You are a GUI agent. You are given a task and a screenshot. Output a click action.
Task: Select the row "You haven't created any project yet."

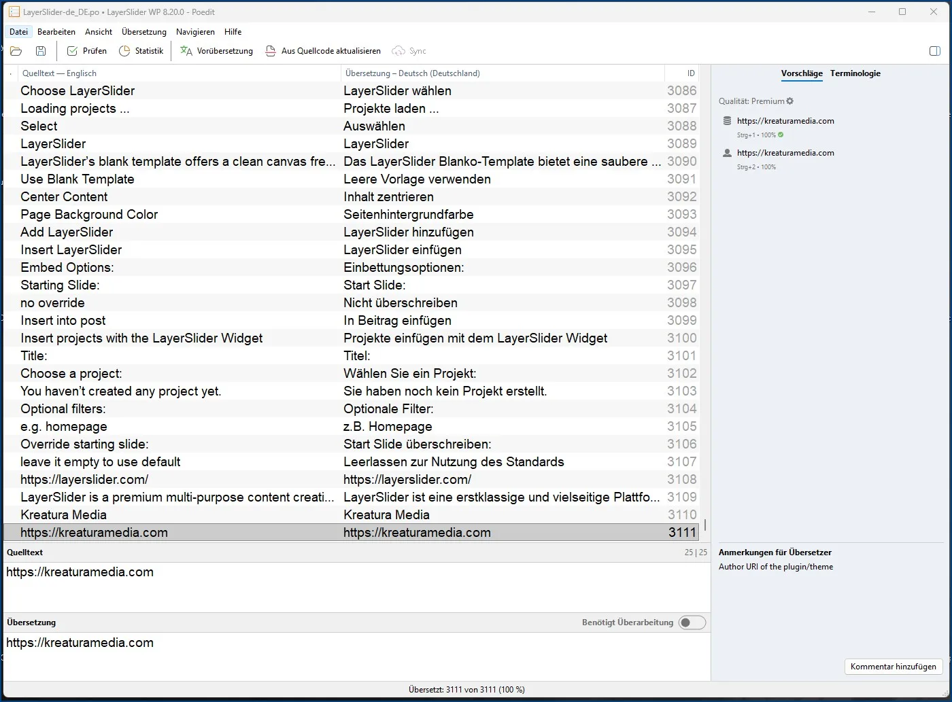click(352, 391)
